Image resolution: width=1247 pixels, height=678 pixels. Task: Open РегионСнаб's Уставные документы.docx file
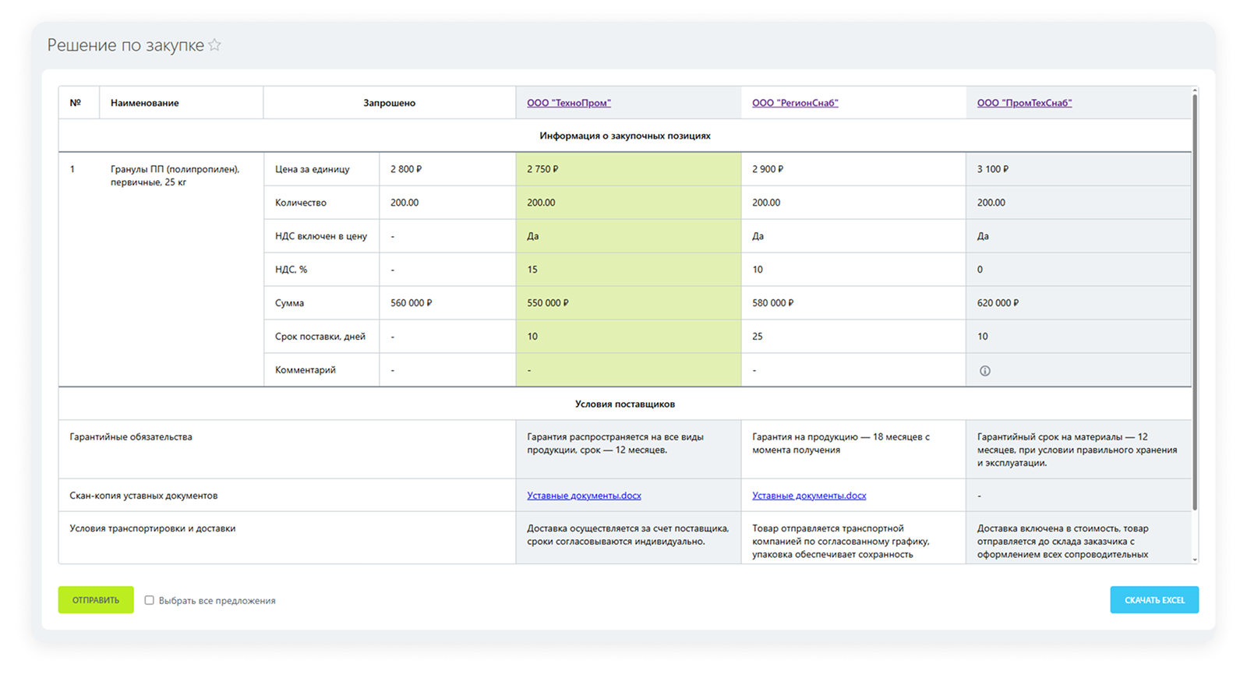tap(809, 496)
